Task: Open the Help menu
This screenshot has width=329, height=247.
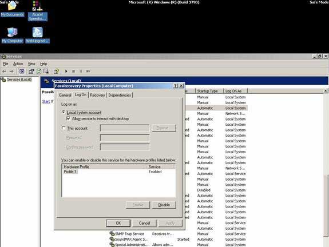Action: 43,63
